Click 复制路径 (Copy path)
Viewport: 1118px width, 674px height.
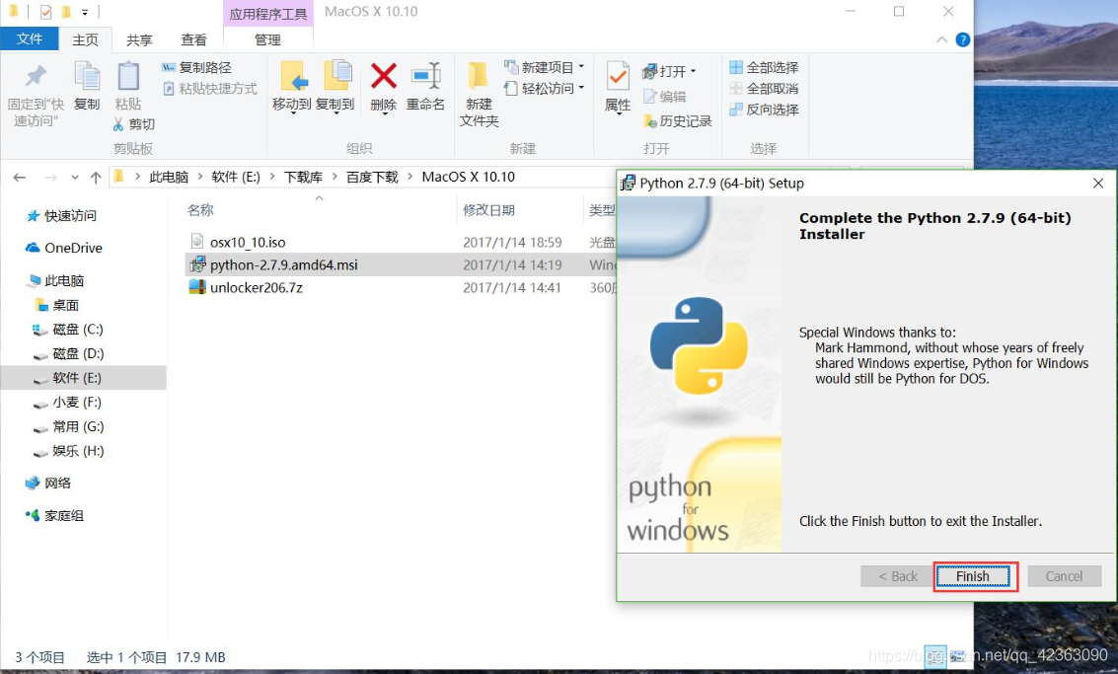[196, 67]
